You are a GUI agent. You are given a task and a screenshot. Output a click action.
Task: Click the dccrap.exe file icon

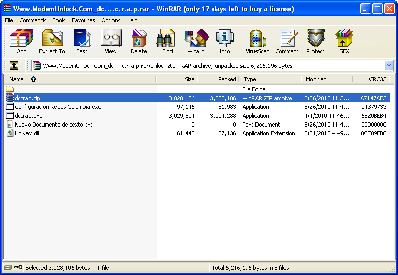click(x=10, y=116)
